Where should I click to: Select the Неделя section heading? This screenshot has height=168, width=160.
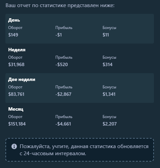tap(17, 50)
